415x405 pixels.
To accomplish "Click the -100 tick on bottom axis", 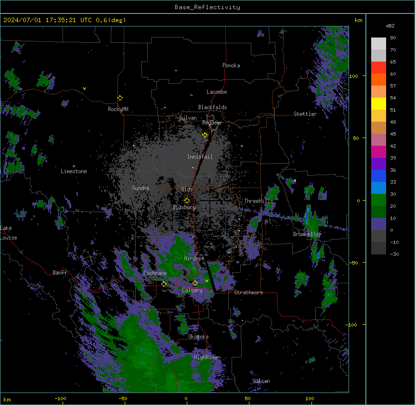I will 60,398.
